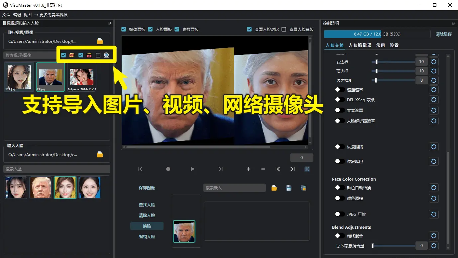Collapse the 控制选项 panel with corner icon
Image resolution: width=458 pixels, height=258 pixels.
coord(453,23)
